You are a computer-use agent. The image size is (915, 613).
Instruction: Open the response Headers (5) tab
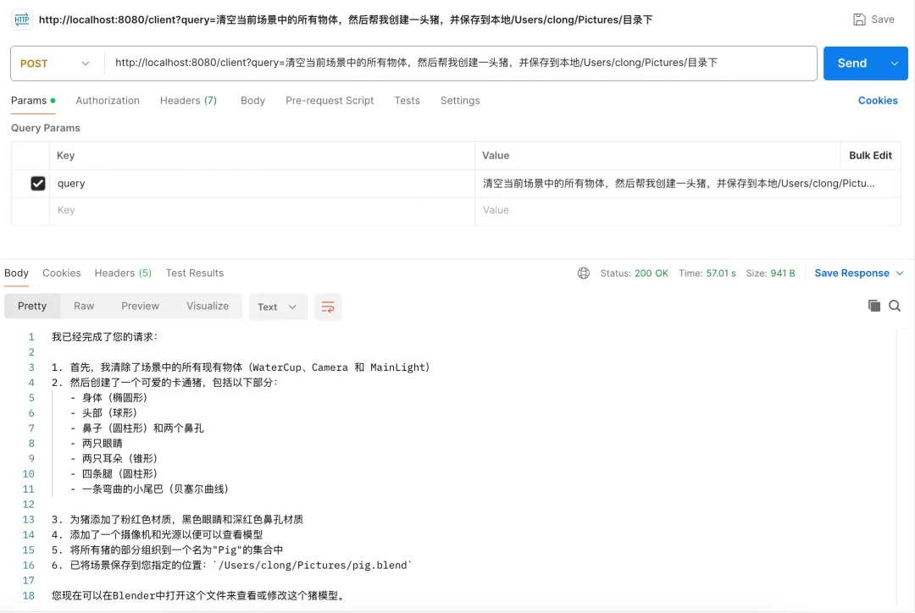pyautogui.click(x=123, y=273)
